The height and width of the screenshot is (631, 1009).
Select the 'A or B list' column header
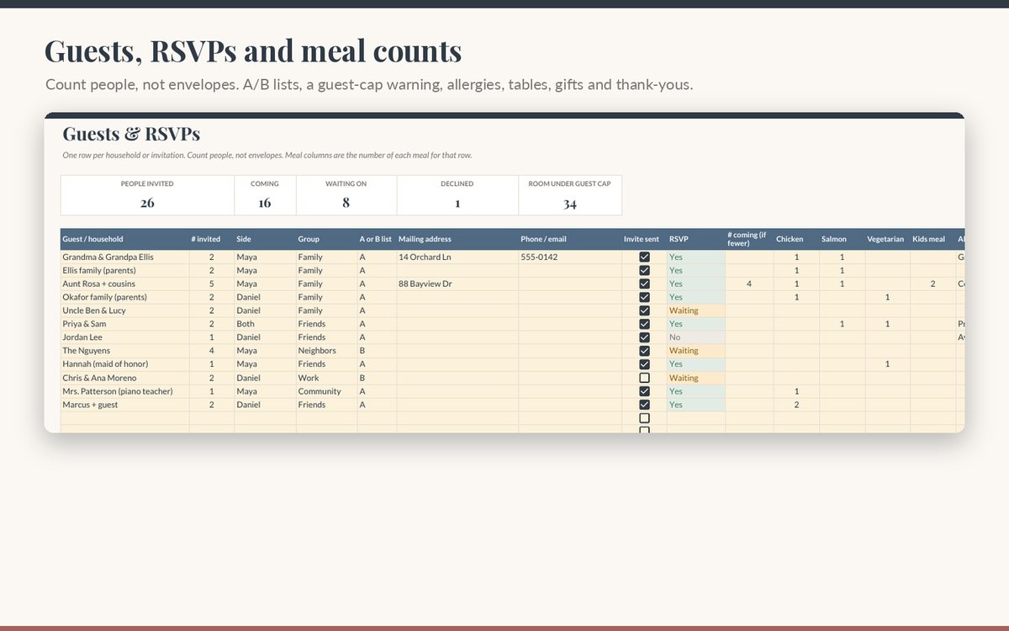coord(377,239)
